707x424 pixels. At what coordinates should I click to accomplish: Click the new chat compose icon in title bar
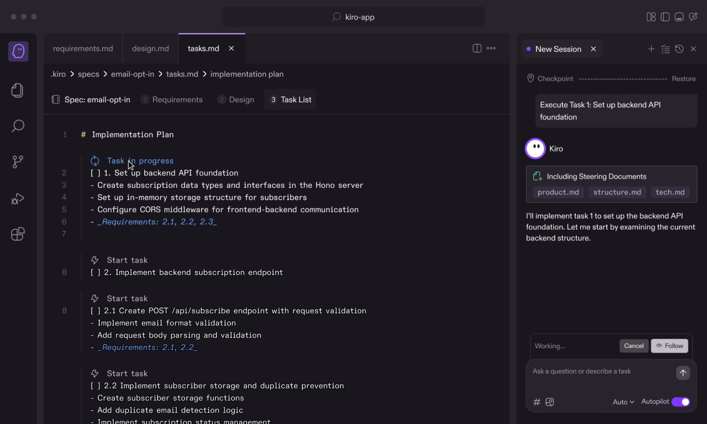tap(693, 17)
